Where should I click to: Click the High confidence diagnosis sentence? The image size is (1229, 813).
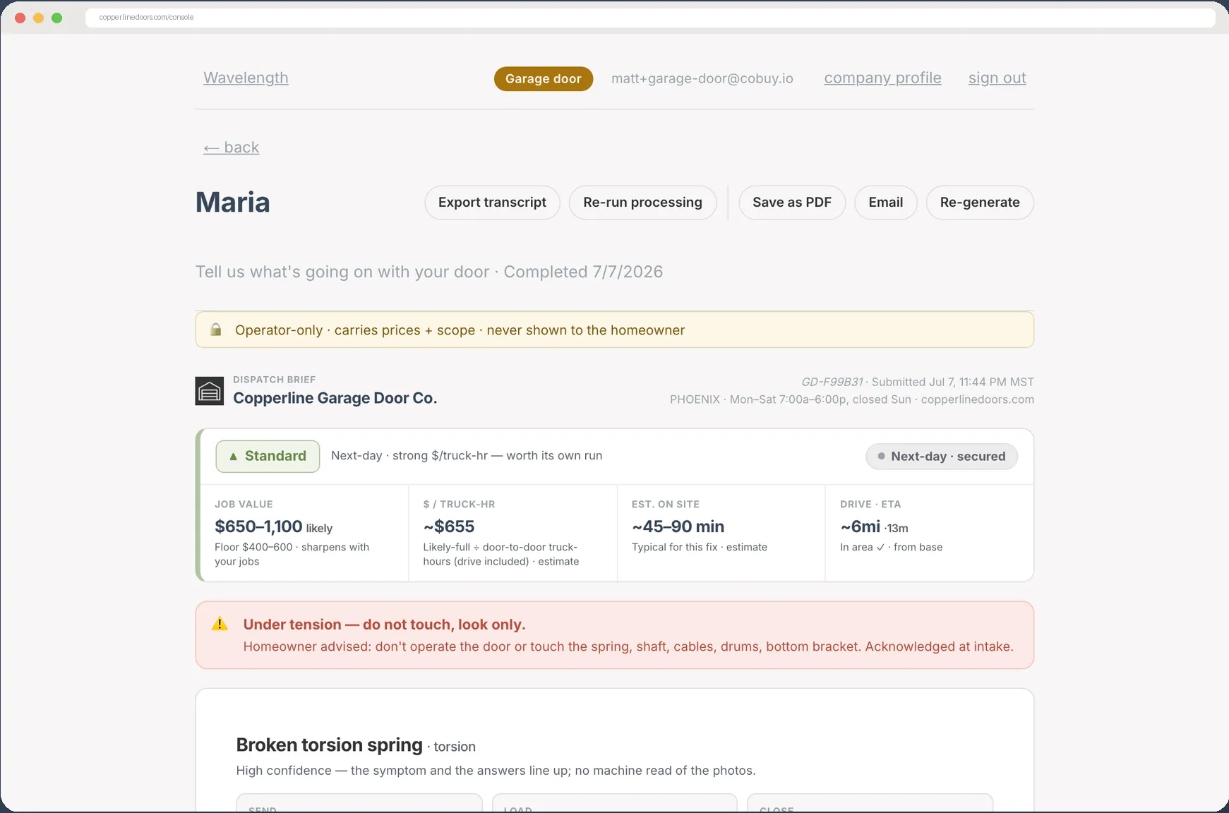pyautogui.click(x=496, y=771)
